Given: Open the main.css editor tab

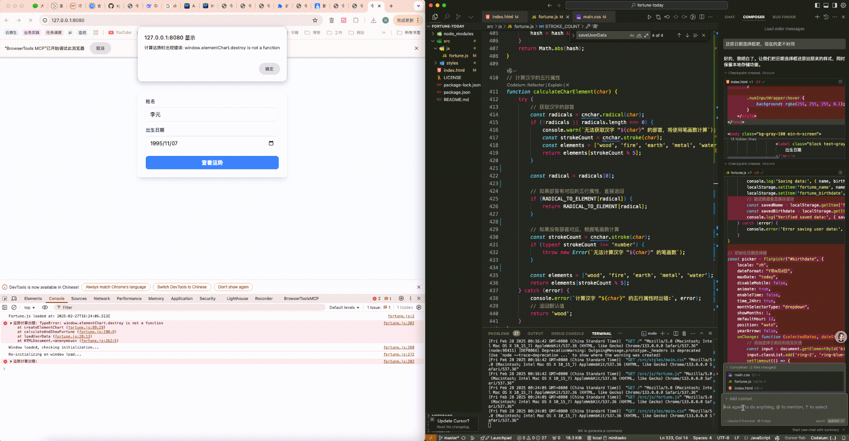Looking at the screenshot, I should [591, 17].
